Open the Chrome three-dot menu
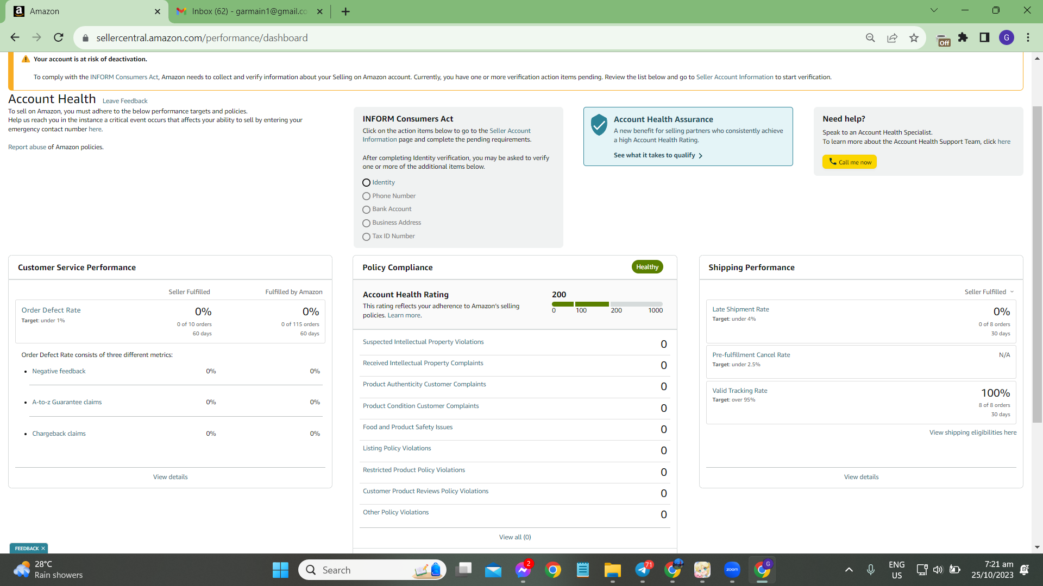The height and width of the screenshot is (586, 1043). 1028,37
